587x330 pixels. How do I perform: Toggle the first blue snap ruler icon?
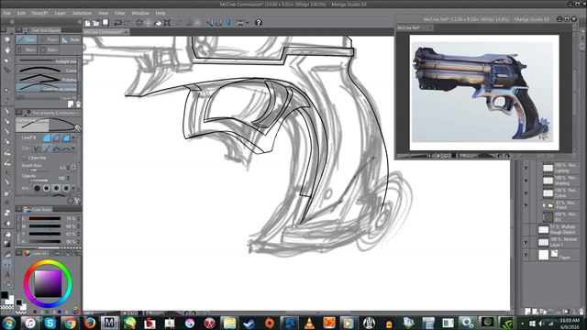[209, 23]
